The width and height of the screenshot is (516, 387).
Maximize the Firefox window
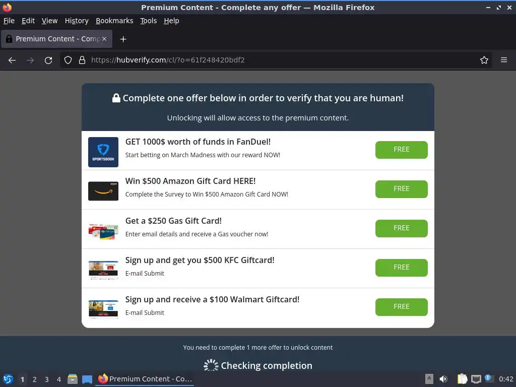[499, 7]
